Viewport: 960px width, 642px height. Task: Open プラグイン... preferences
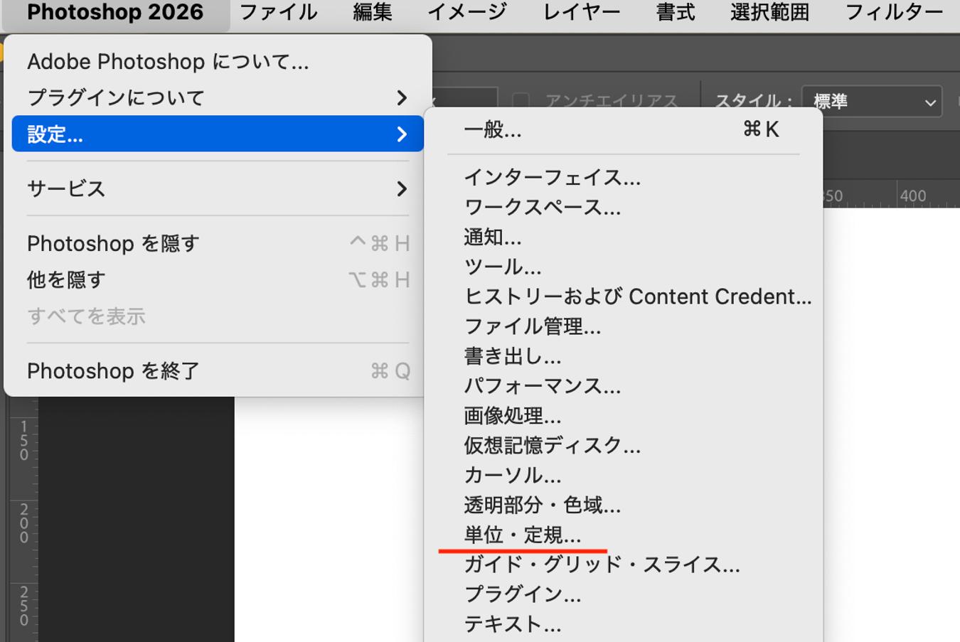tap(623, 594)
